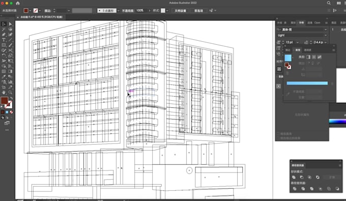Select the Pen tool
This screenshot has width=346, height=201.
pos(4,35)
